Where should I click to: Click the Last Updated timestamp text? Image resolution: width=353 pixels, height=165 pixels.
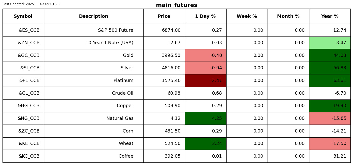[31, 4]
